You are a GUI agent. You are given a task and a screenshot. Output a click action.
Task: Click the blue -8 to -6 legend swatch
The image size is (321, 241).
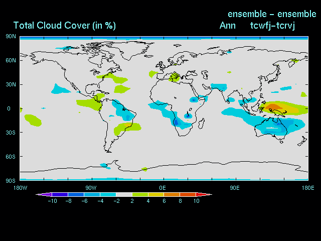click(76, 194)
